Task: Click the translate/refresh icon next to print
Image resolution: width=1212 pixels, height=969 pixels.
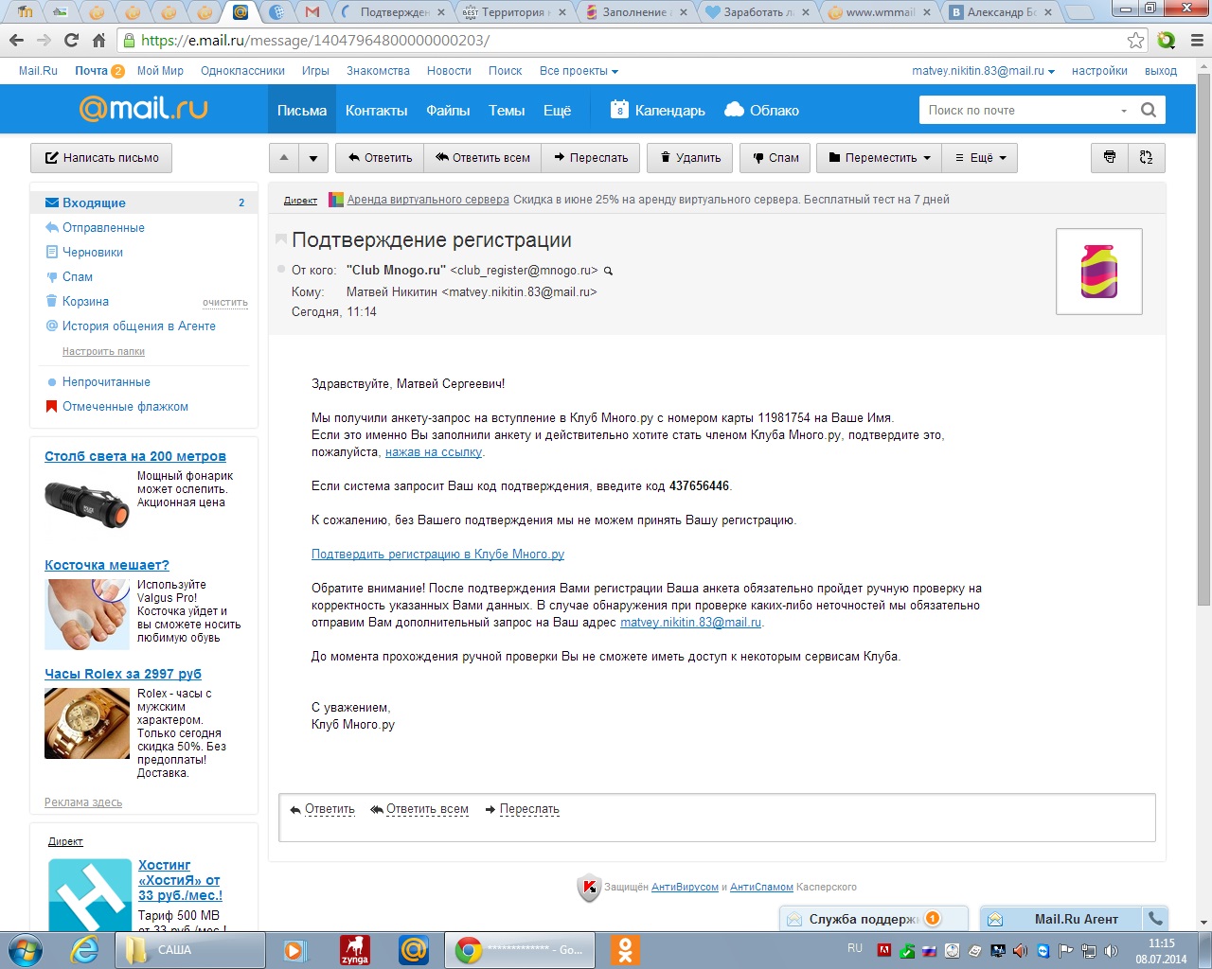Action: click(x=1147, y=157)
